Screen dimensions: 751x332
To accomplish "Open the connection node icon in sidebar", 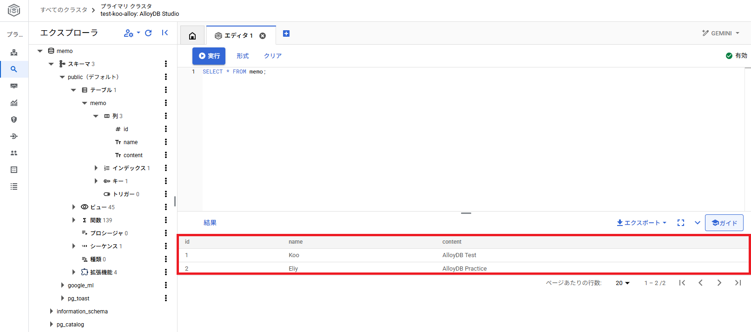I will (x=14, y=136).
